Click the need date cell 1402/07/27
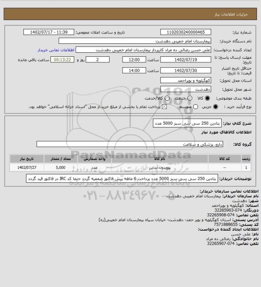 (x=27, y=167)
